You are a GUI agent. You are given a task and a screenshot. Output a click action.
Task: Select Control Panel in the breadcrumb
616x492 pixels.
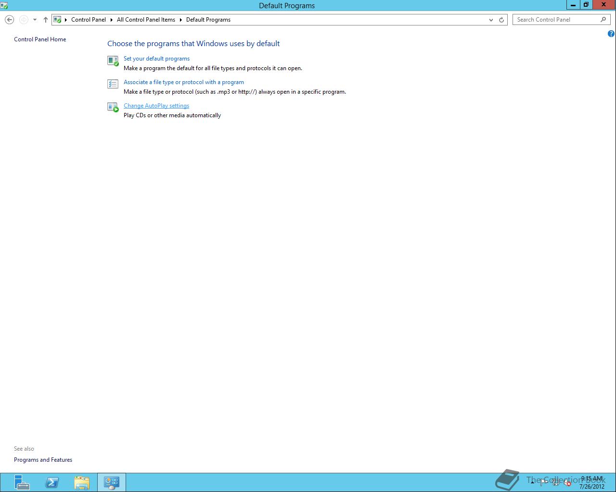(89, 20)
